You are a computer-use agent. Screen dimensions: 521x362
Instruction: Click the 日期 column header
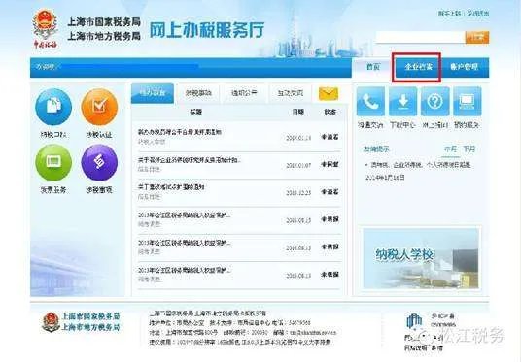point(298,112)
